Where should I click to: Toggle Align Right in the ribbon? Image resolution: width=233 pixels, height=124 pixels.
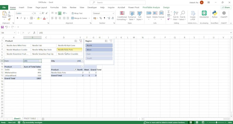pyautogui.click(x=60, y=18)
